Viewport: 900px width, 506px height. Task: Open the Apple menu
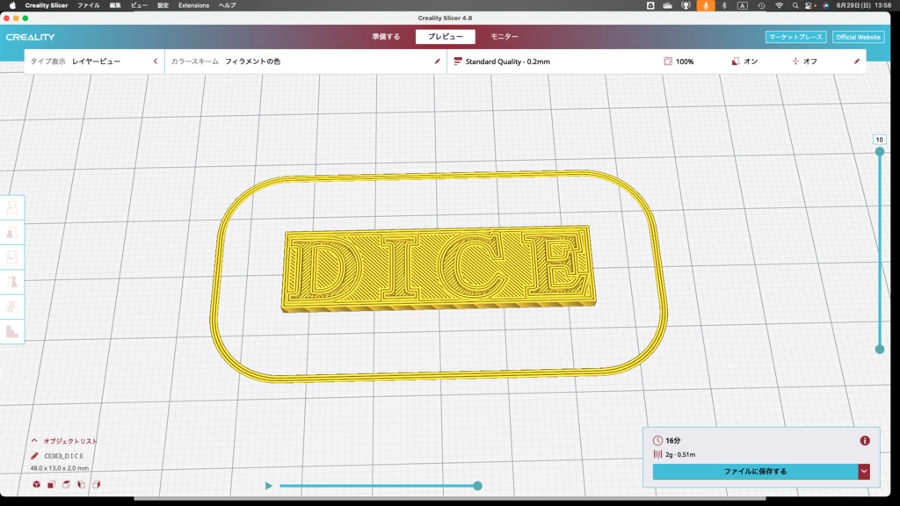click(12, 5)
